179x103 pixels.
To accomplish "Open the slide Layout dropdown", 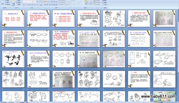I will 20,1.
